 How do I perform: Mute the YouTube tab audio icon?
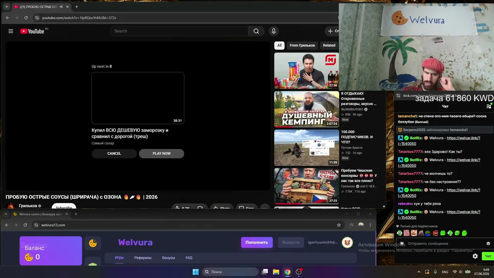pyautogui.click(x=61, y=7)
